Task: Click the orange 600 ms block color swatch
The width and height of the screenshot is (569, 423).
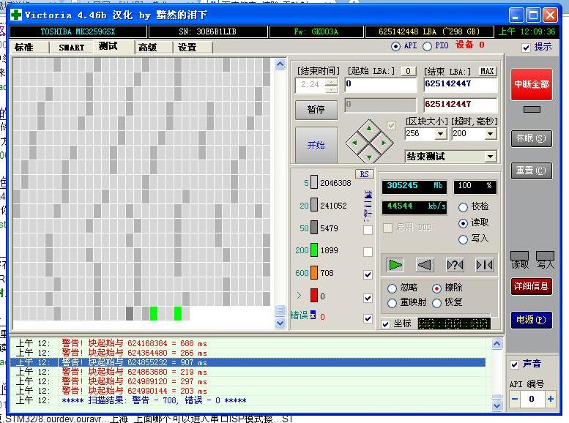Action: (x=313, y=273)
